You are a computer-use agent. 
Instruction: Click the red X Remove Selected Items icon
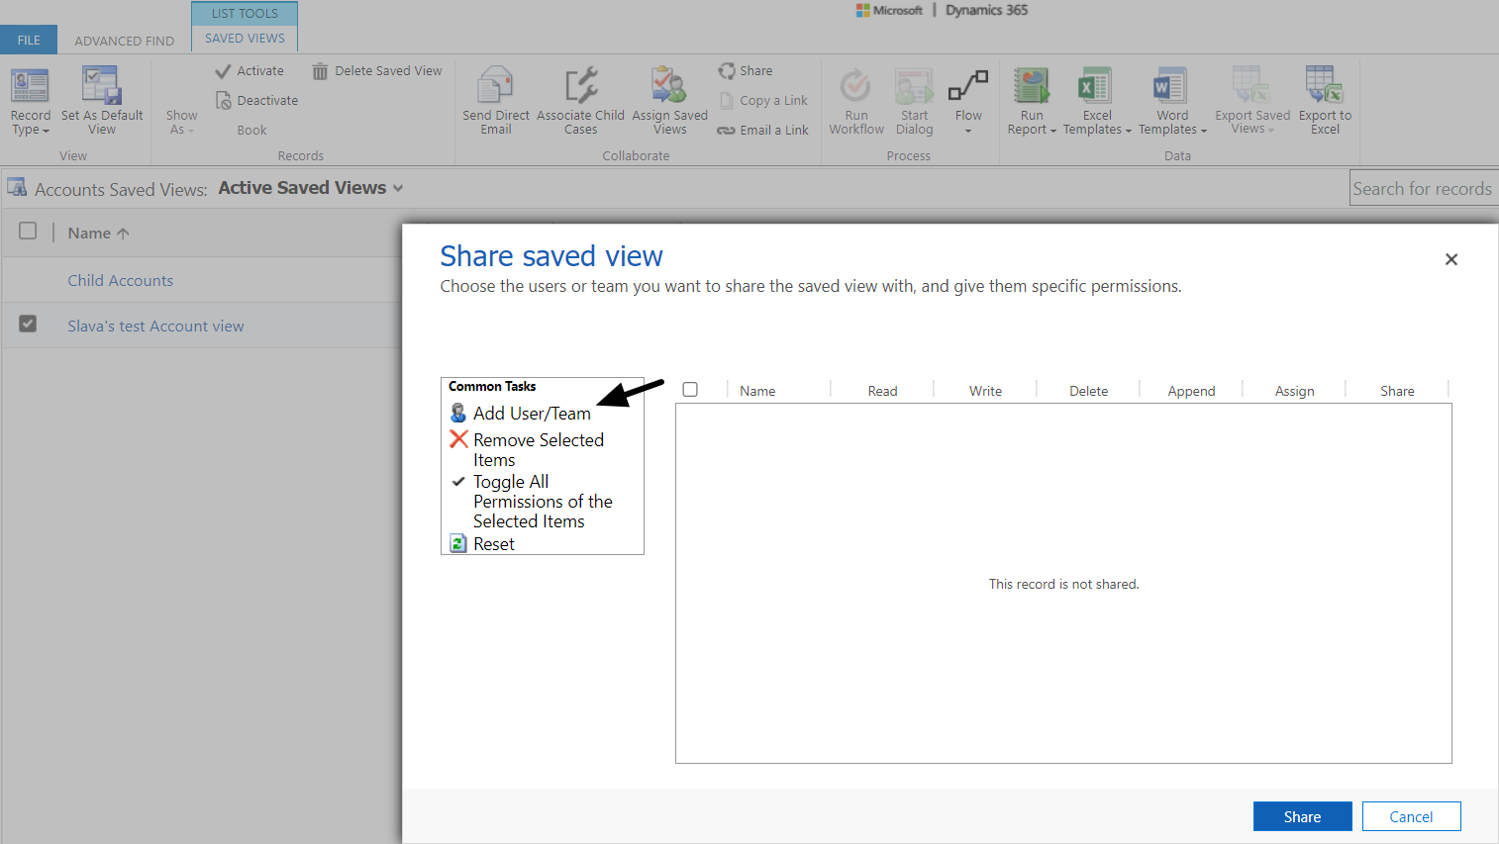[458, 439]
